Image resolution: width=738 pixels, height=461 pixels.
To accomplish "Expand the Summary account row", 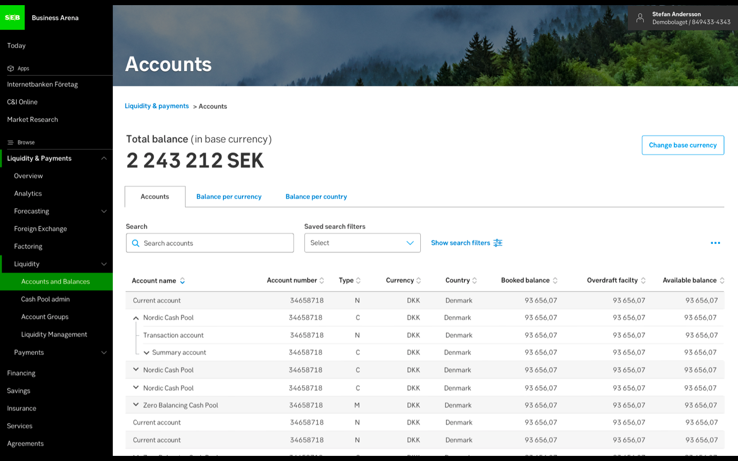I will click(x=147, y=352).
